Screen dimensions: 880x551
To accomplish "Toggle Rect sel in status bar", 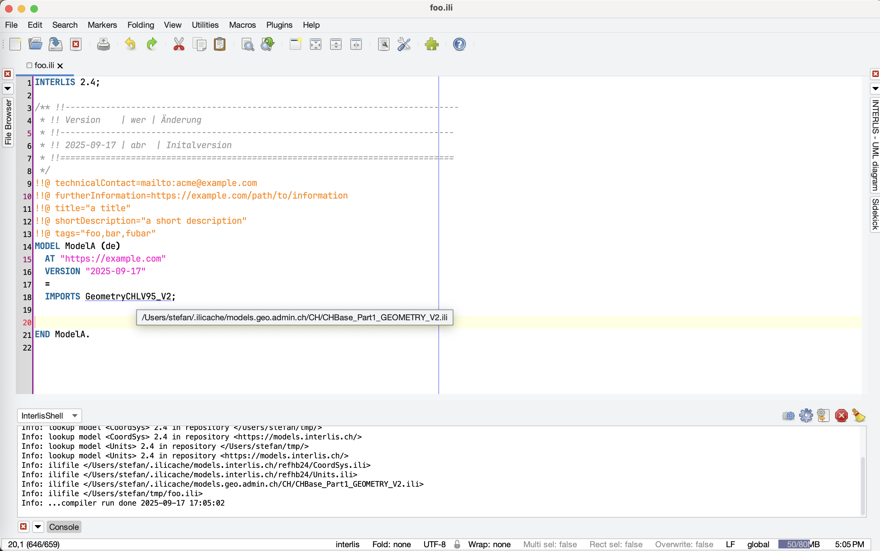I will pos(616,544).
